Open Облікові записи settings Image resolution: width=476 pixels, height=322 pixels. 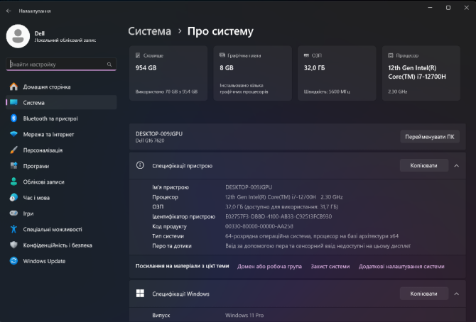pyautogui.click(x=61, y=182)
